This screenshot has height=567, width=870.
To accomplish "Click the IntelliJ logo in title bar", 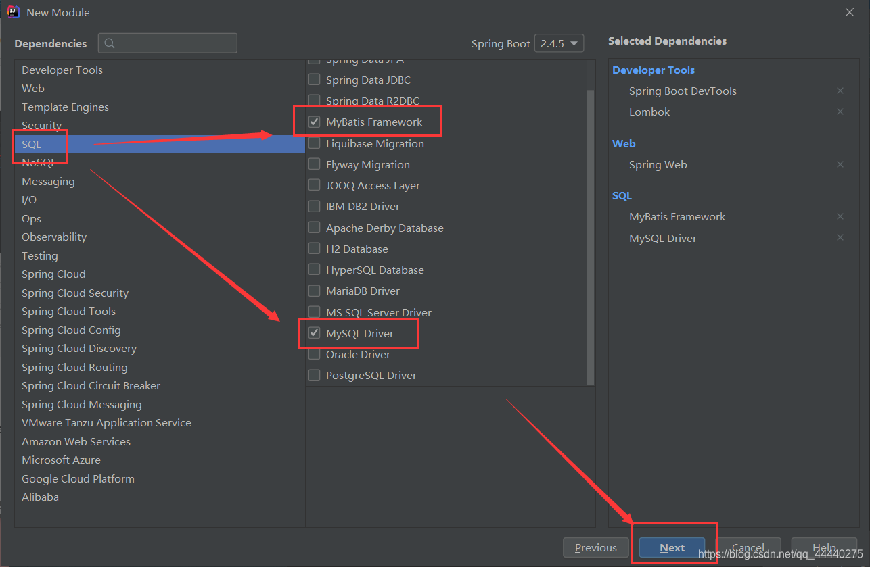I will click(x=13, y=12).
